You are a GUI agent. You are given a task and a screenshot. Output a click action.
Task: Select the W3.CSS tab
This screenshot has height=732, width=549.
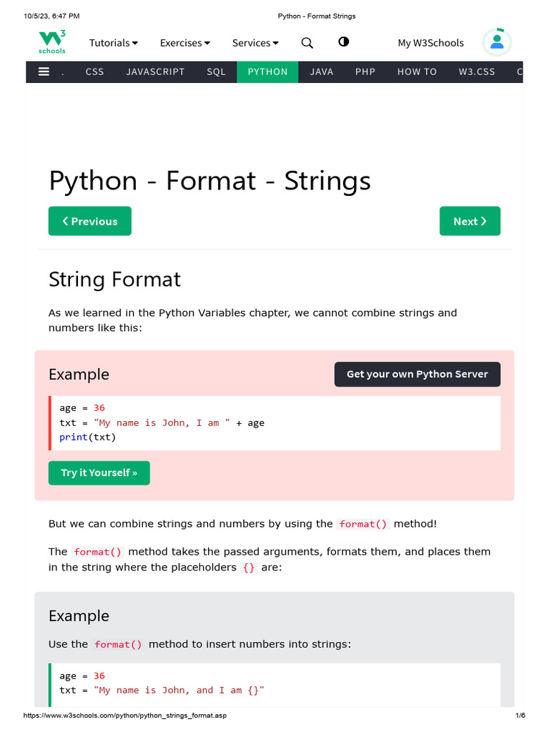(x=477, y=71)
